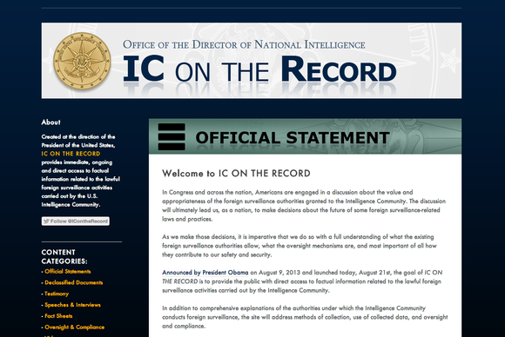Click the About sidebar heading
Image resolution: width=505 pixels, height=337 pixels.
click(50, 122)
